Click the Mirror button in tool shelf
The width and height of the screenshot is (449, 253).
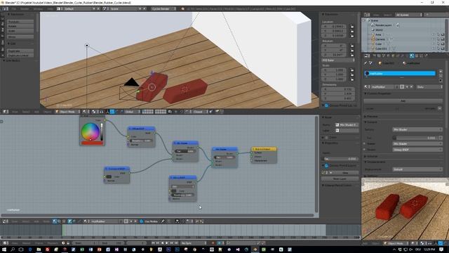[20, 37]
